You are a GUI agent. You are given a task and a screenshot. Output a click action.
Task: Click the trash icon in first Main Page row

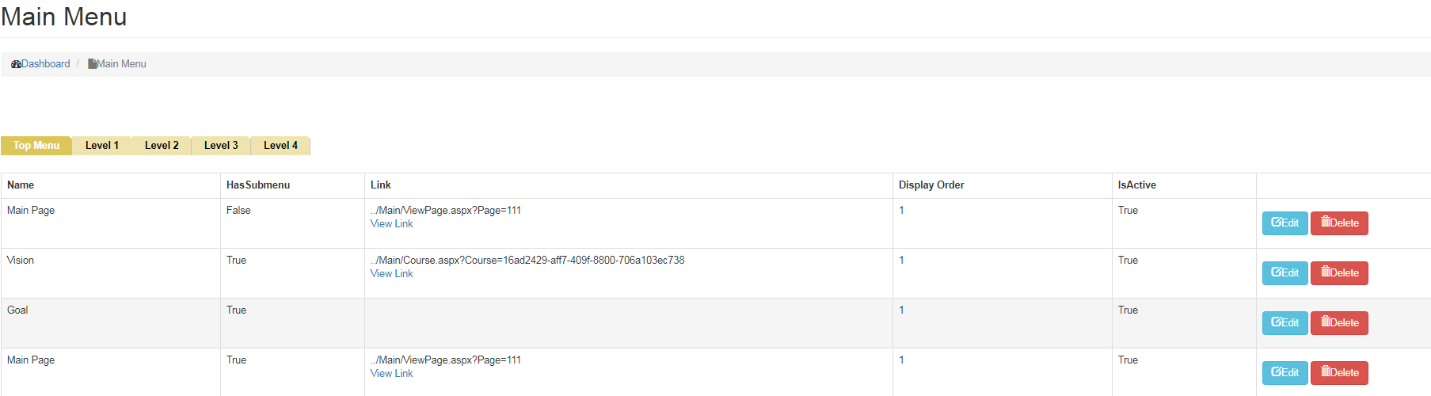point(1325,223)
